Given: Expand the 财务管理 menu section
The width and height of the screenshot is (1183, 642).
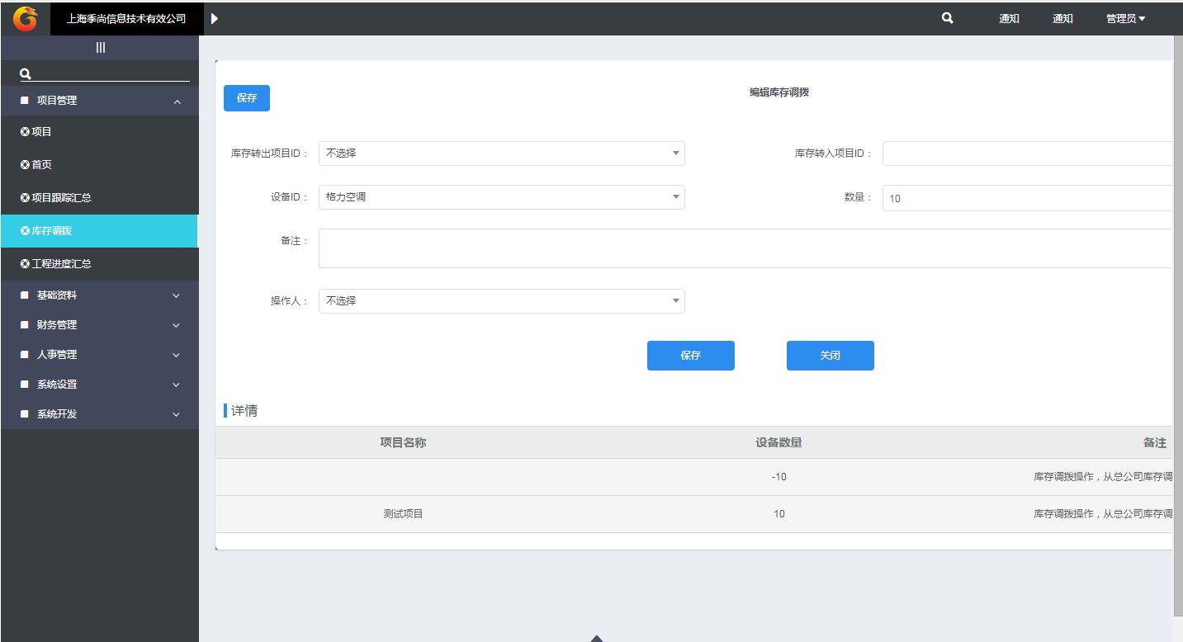Looking at the screenshot, I should (x=99, y=325).
